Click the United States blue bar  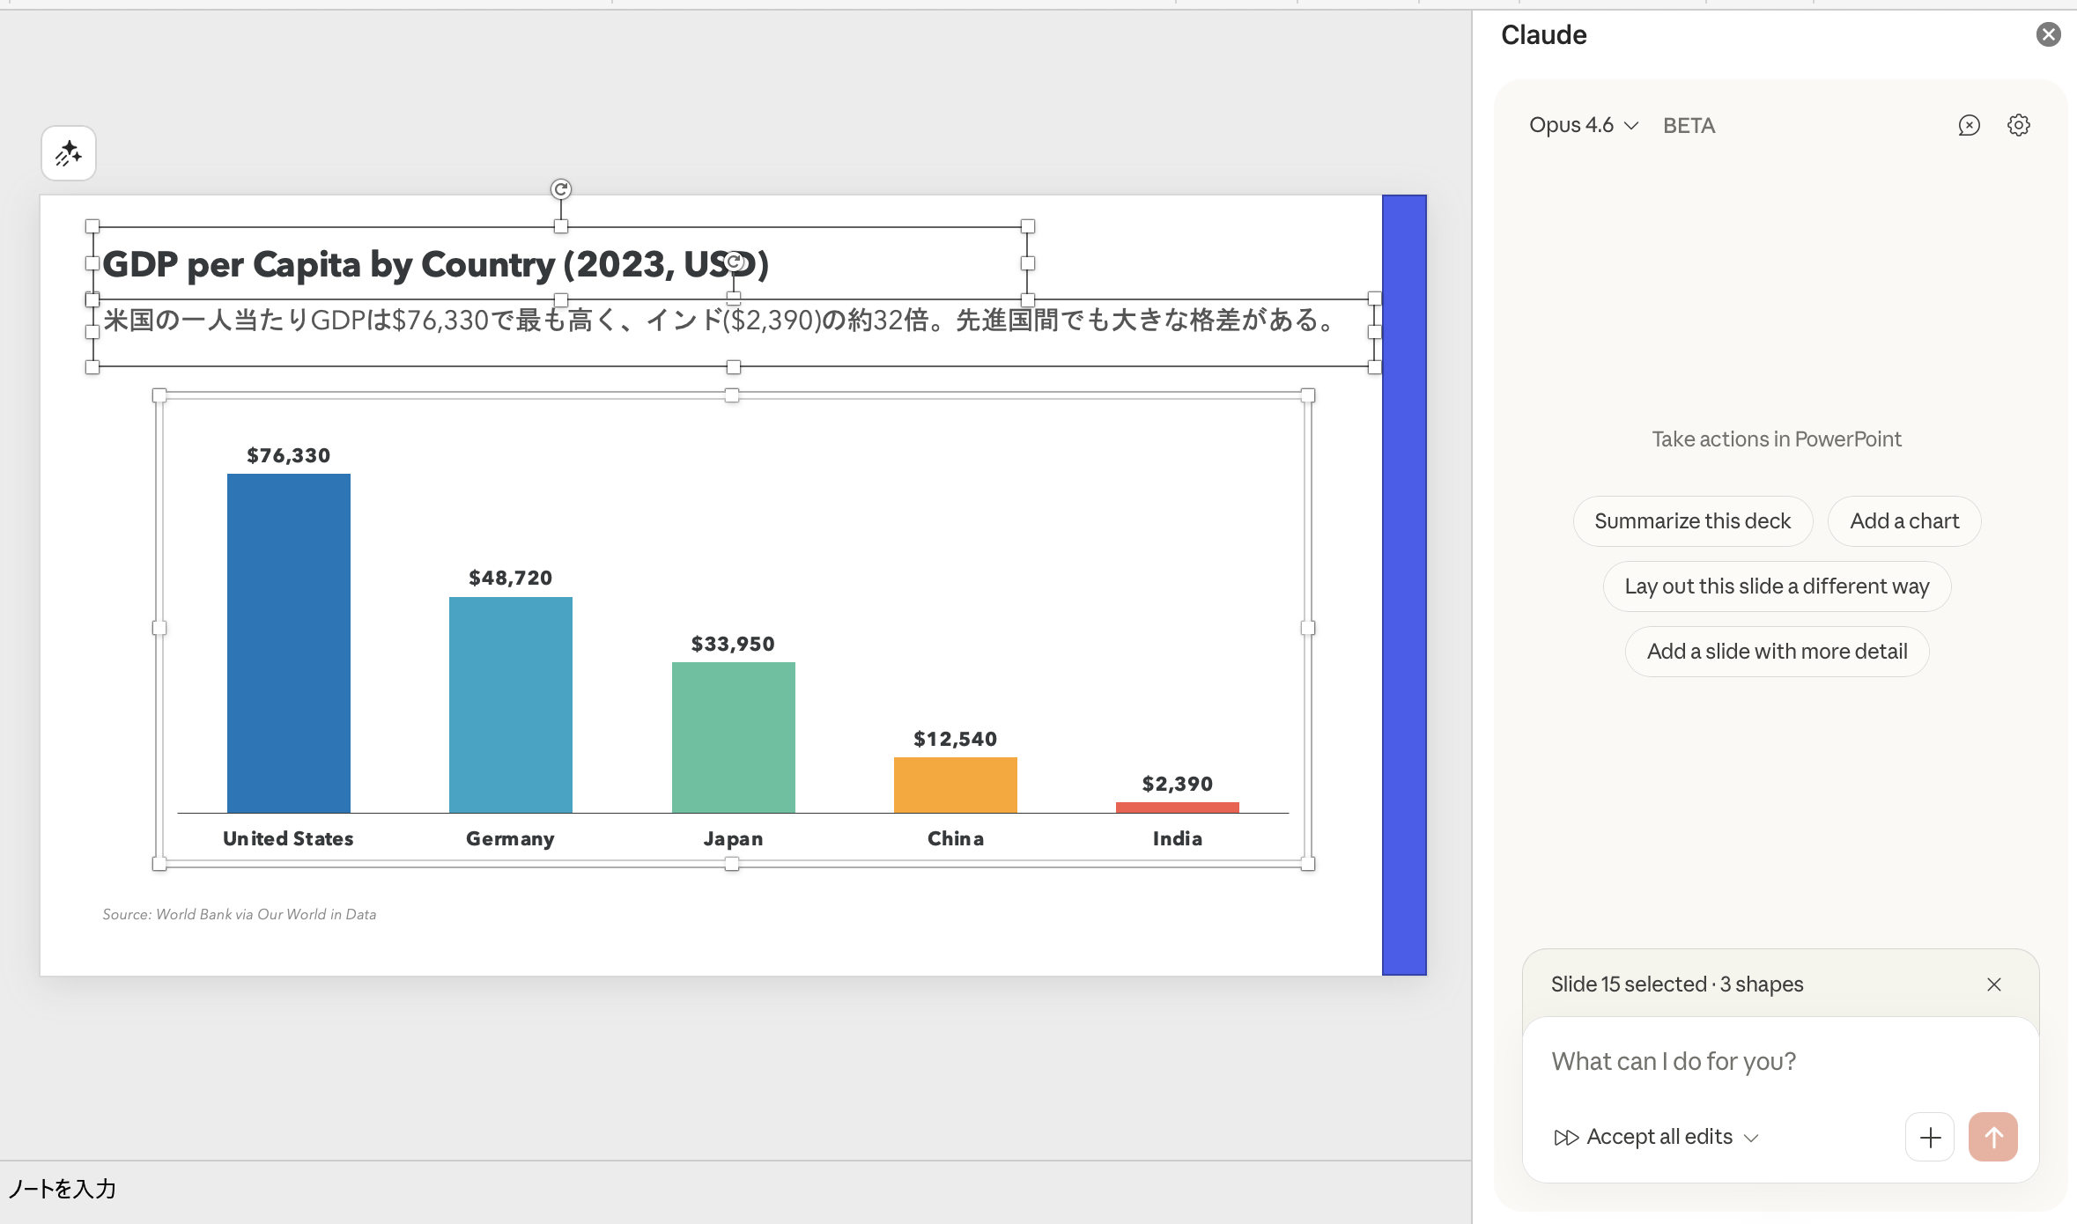point(289,643)
